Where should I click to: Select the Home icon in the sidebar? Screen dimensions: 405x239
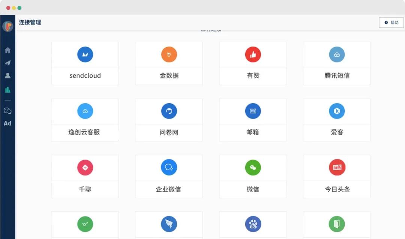coord(7,50)
